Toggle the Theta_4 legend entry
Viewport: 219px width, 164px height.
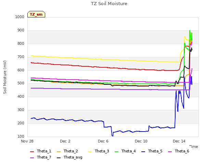tap(125, 151)
